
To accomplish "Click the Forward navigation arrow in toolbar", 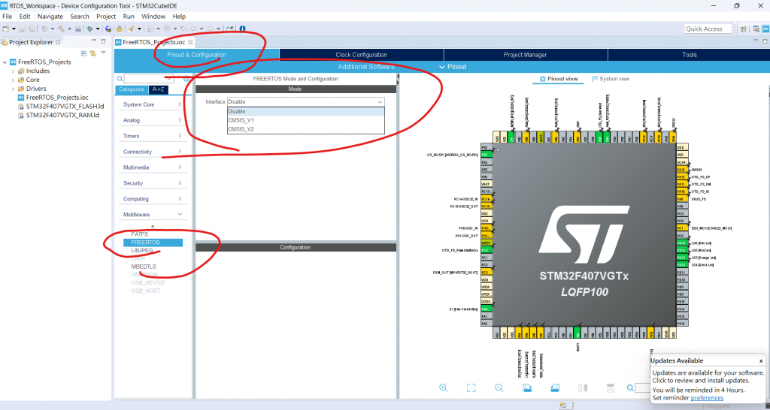I will (210, 29).
